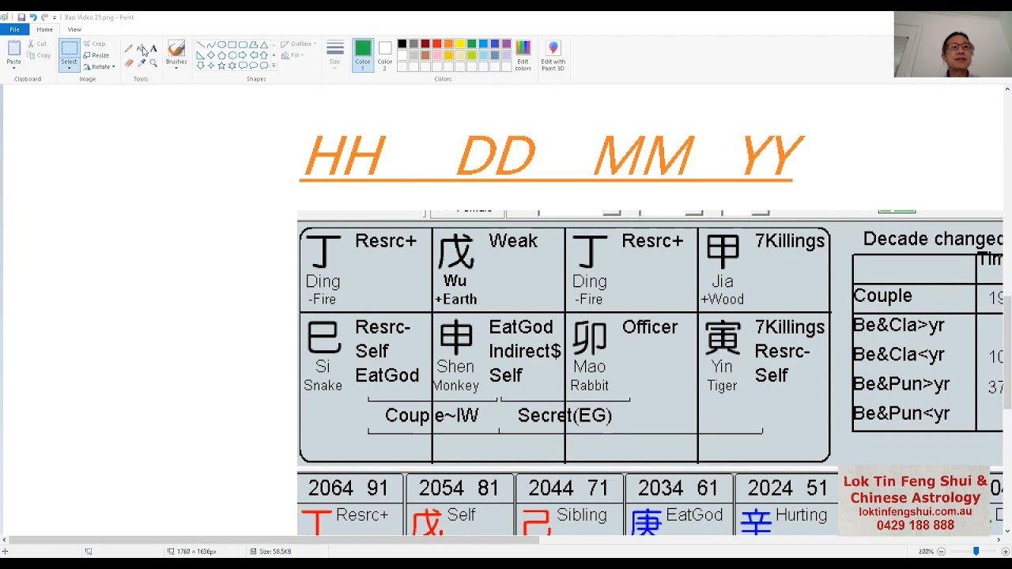Image resolution: width=1012 pixels, height=569 pixels.
Task: Expand the Select options arrow
Action: 69,66
